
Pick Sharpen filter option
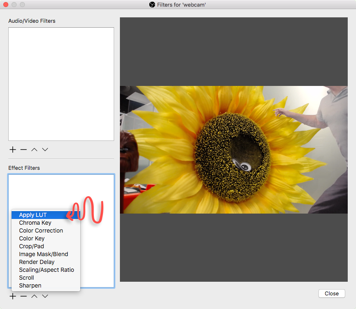[45, 285]
